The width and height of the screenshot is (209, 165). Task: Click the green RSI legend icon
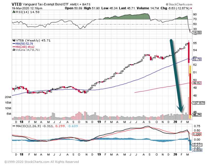click(14, 12)
